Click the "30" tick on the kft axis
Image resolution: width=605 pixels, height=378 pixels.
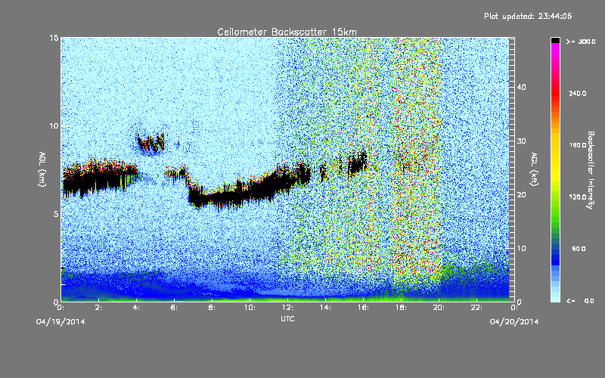click(521, 141)
